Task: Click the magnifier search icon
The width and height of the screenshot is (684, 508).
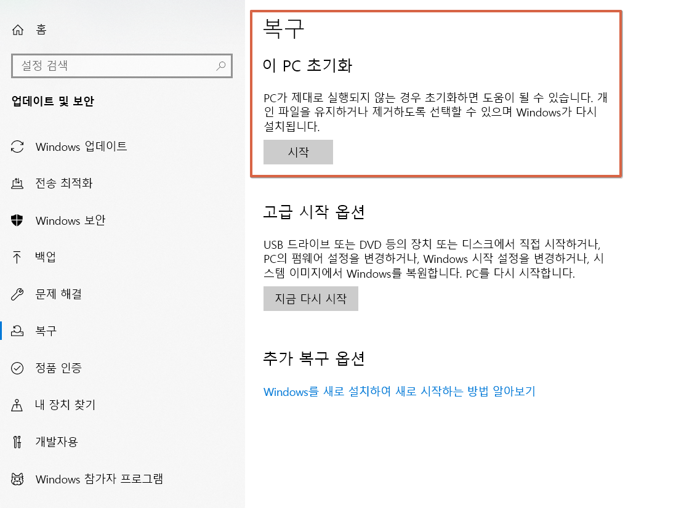Action: tap(221, 66)
